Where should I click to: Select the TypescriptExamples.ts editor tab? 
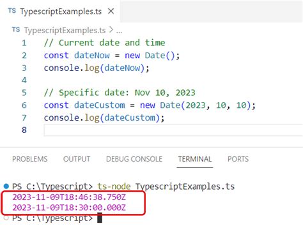60,11
